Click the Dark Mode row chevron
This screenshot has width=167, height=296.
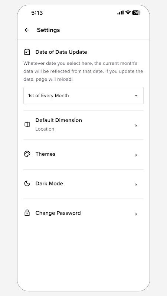click(x=136, y=185)
